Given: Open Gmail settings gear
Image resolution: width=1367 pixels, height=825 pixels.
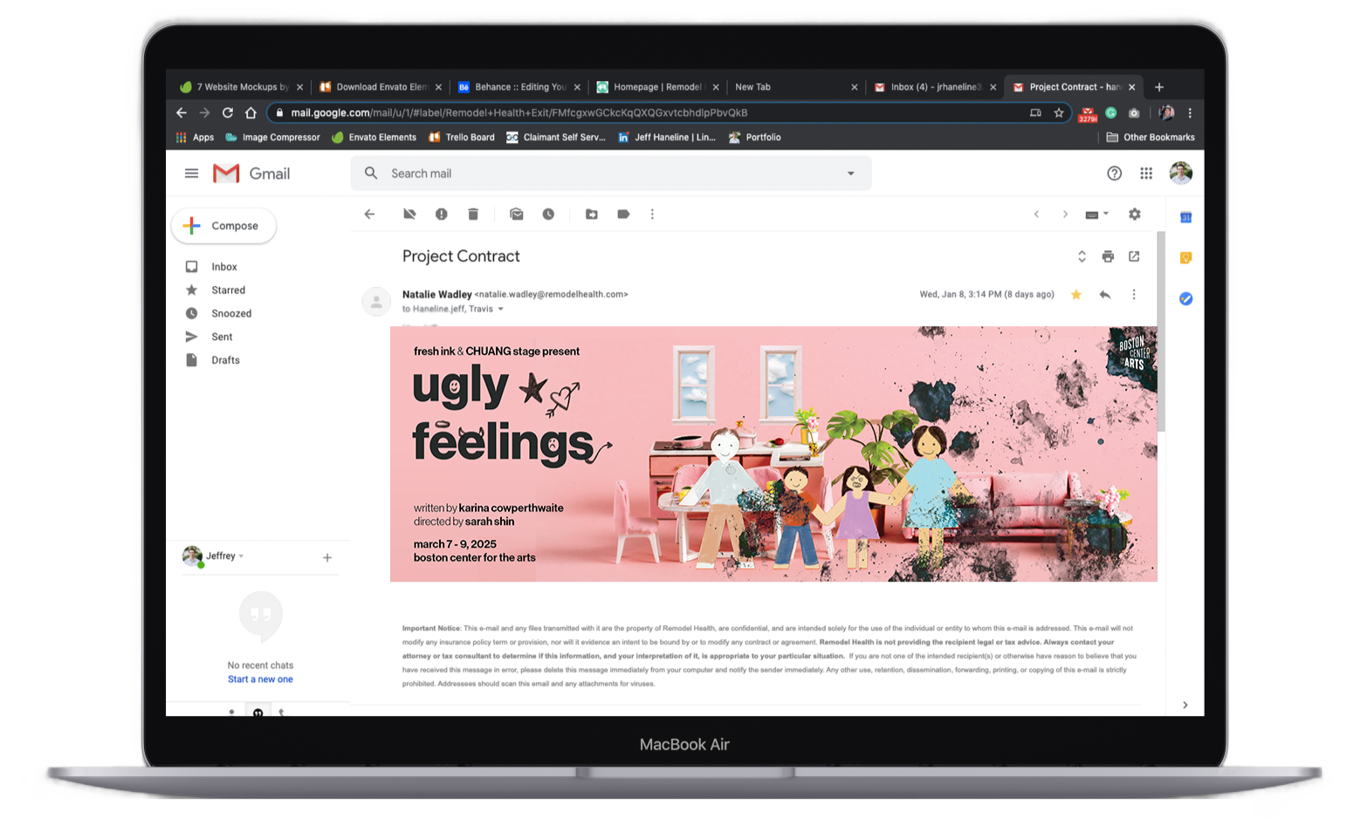Looking at the screenshot, I should [x=1135, y=214].
